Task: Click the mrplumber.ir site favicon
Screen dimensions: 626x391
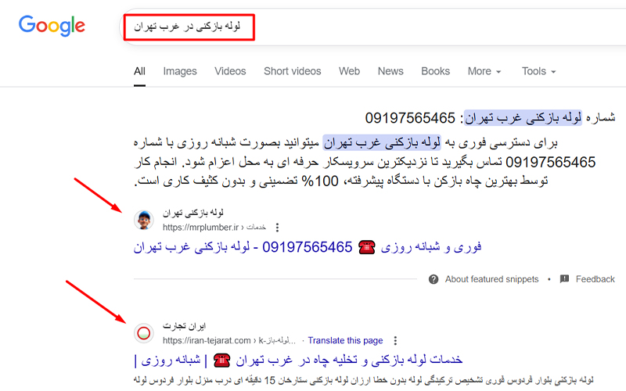Action: (x=144, y=220)
